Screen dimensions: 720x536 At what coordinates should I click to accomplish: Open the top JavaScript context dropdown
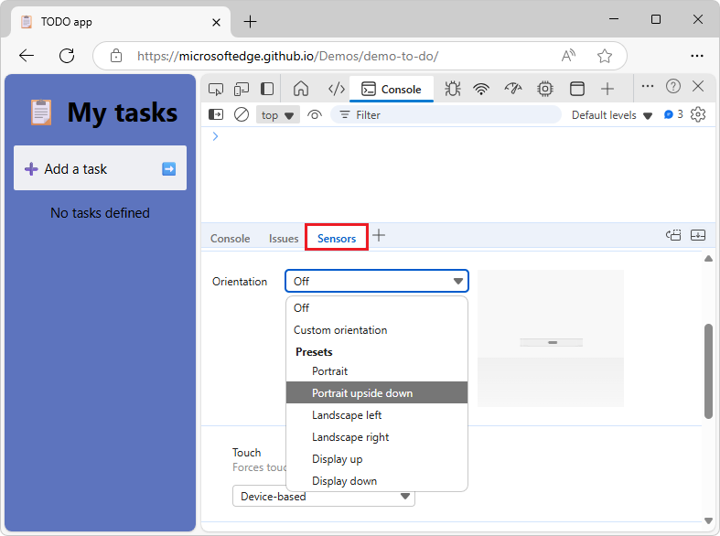point(278,114)
